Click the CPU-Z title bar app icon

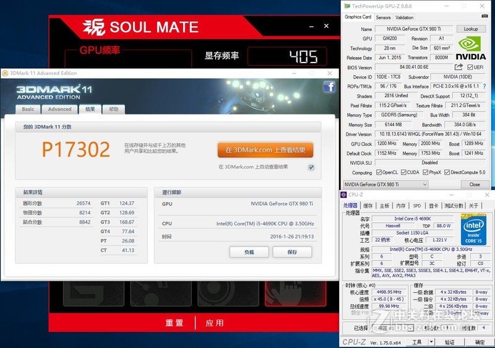pos(344,195)
